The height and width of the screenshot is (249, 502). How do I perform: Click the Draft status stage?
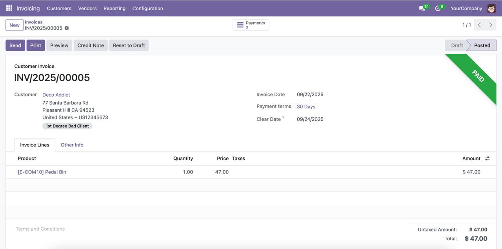coord(457,45)
